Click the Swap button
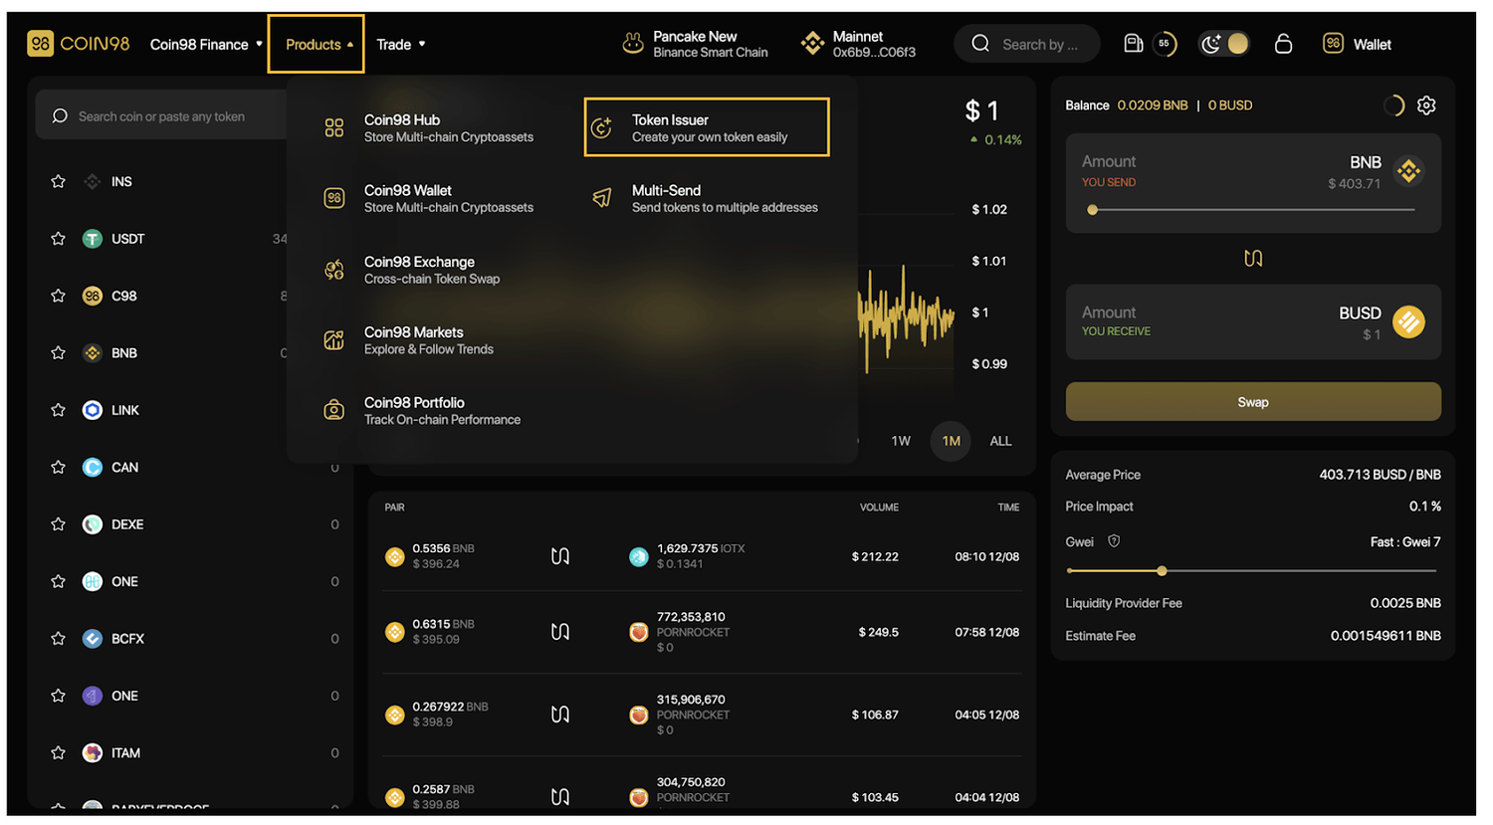Screen dimensions: 1493x825 click(1253, 402)
